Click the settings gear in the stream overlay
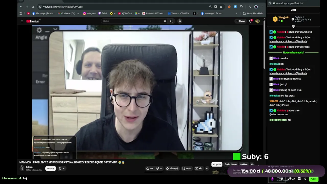The image size is (327, 184). tap(39, 30)
